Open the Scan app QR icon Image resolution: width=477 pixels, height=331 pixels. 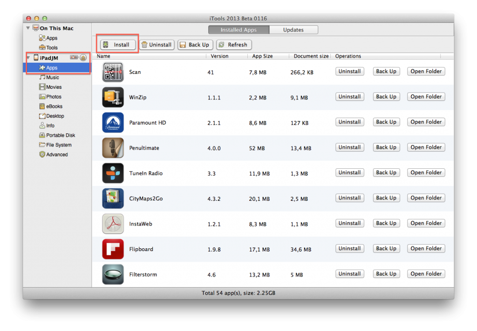coord(113,72)
